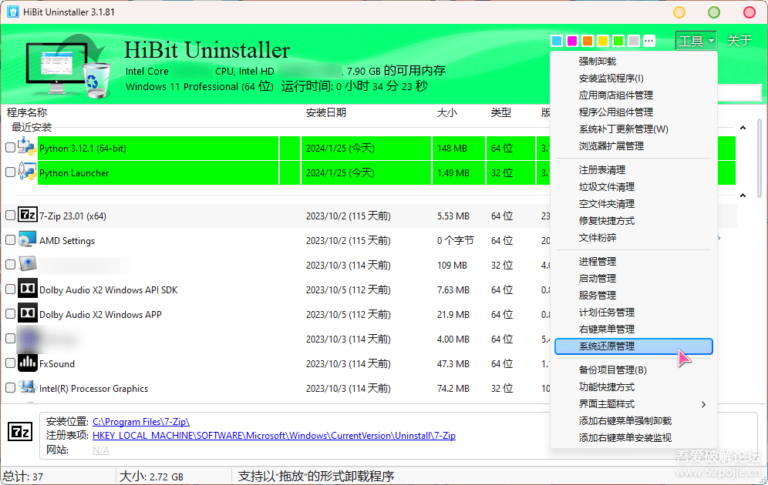The width and height of the screenshot is (768, 485).
Task: Expand the 界面主题样式 submenu
Action: 633,404
